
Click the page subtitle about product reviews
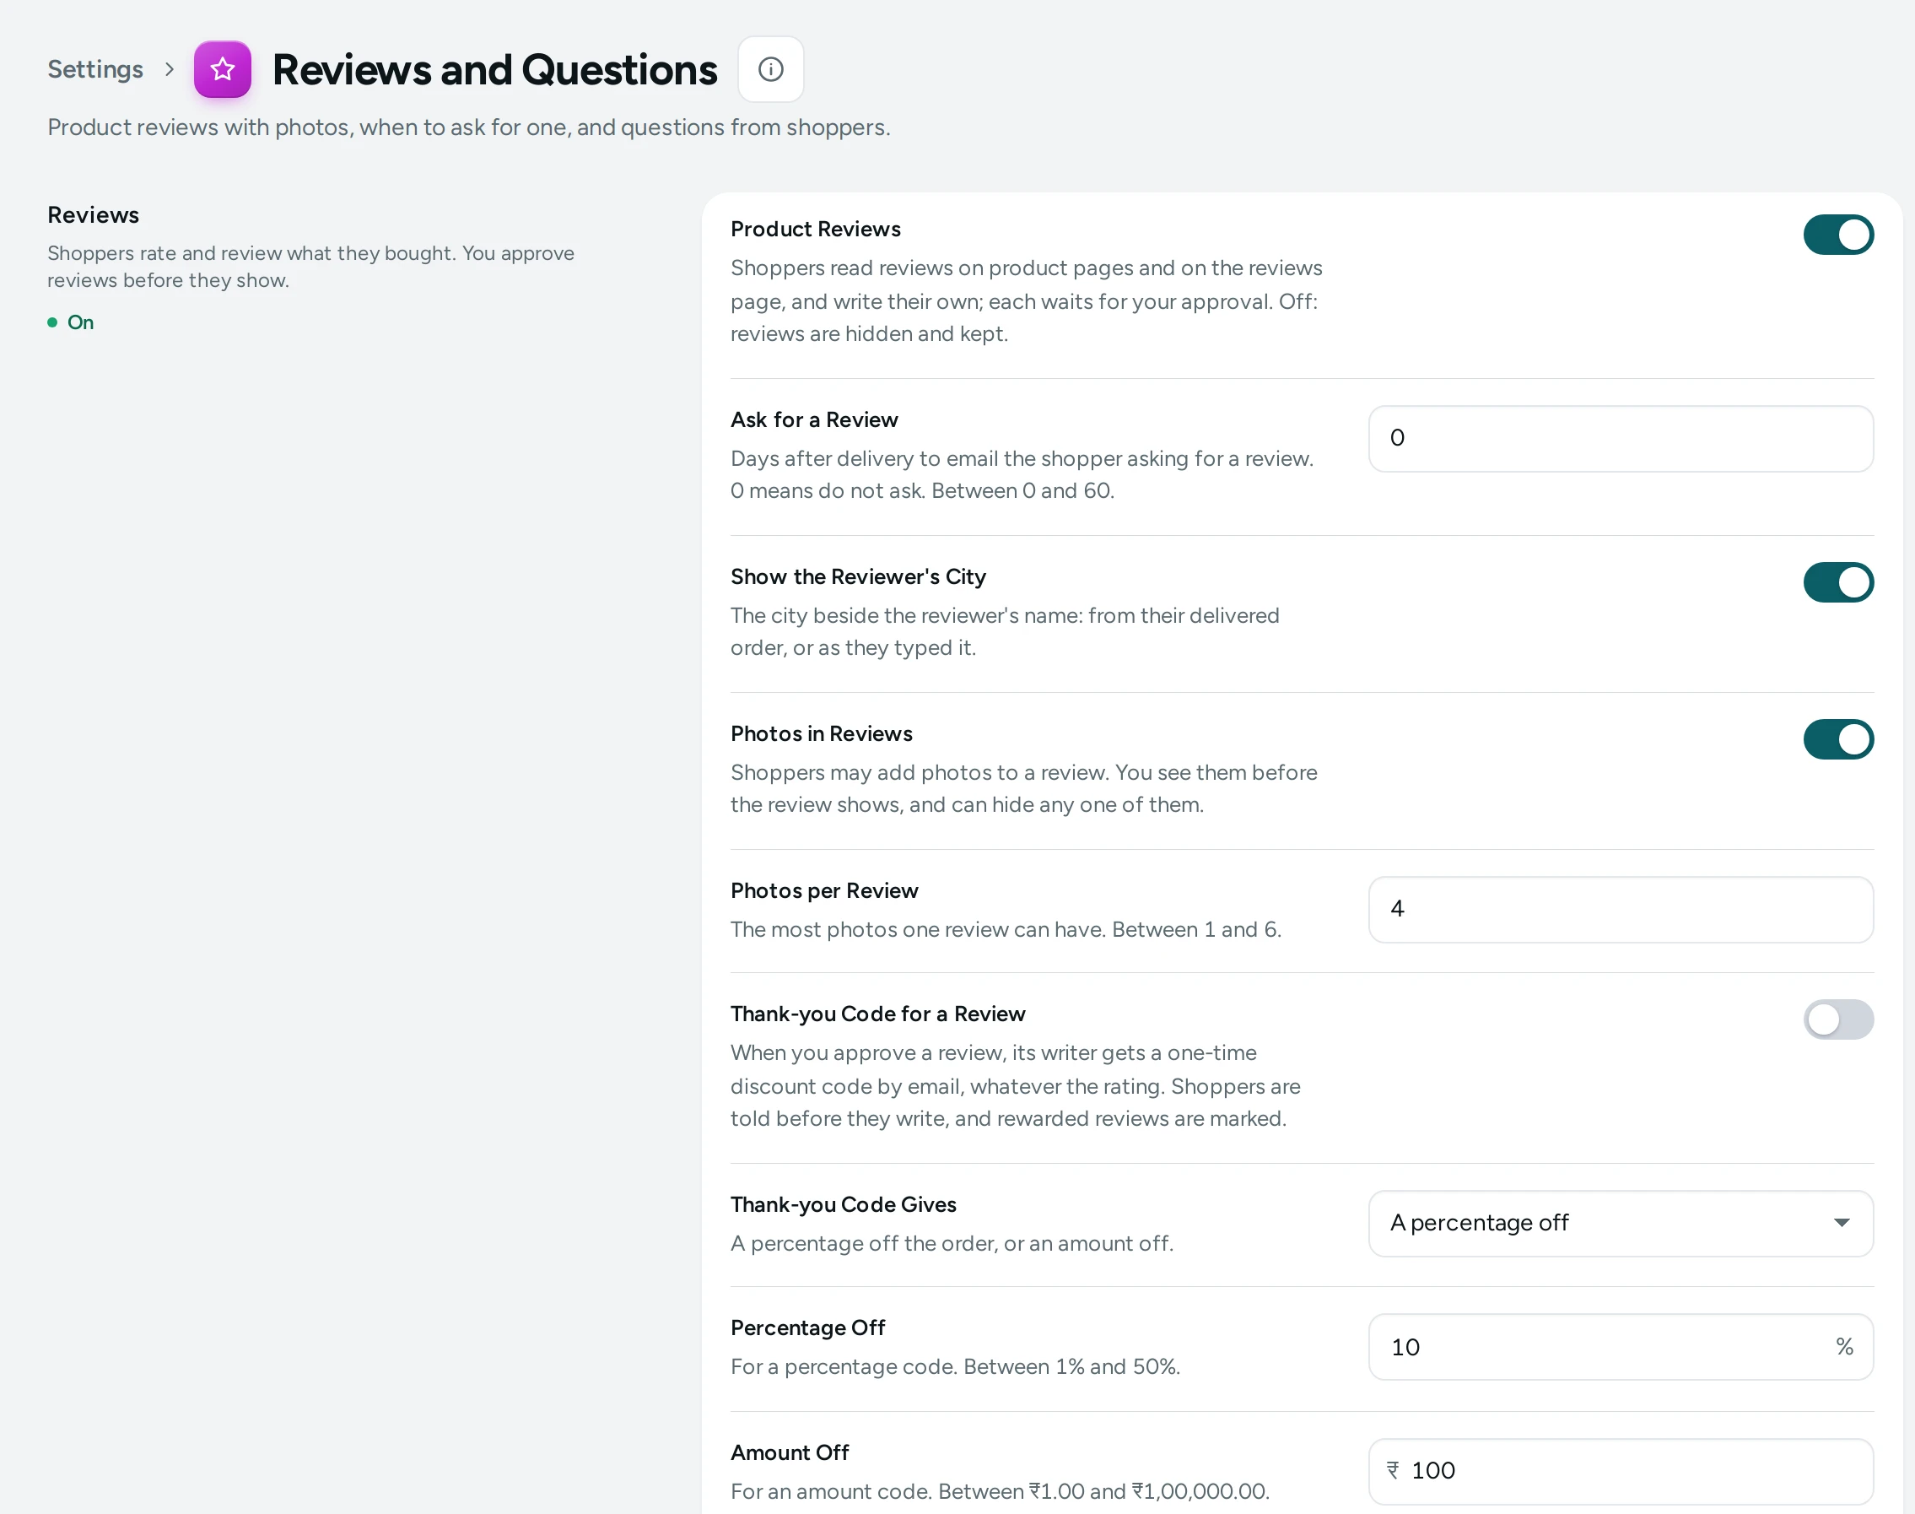pos(469,127)
